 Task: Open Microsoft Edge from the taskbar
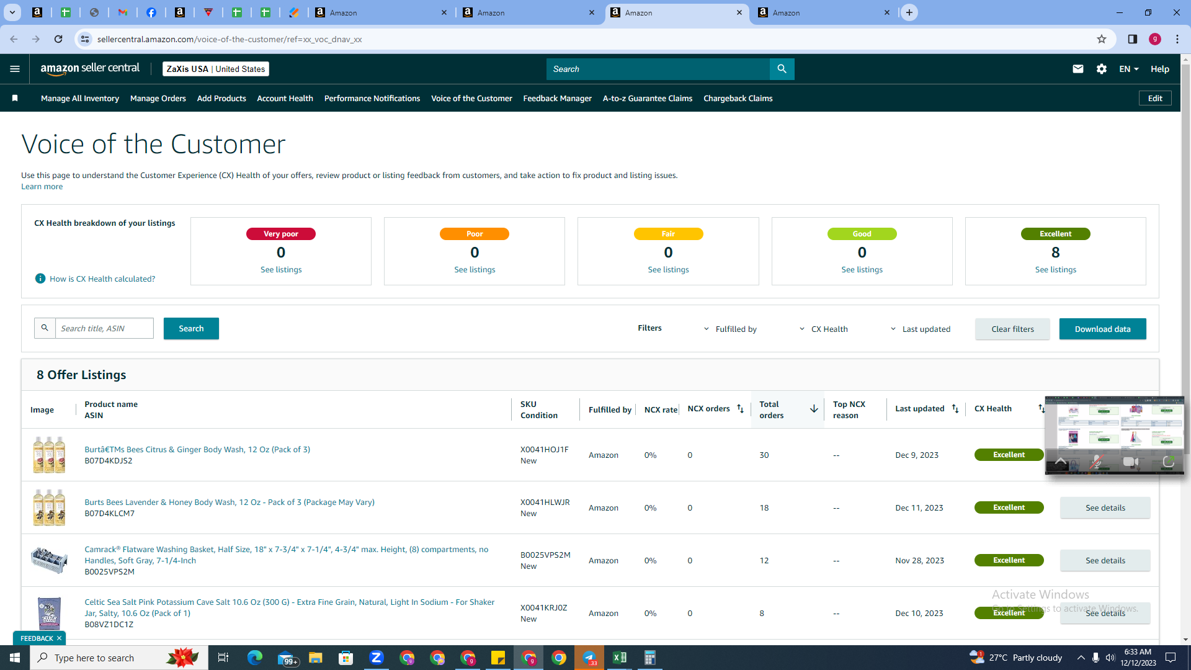click(x=254, y=658)
